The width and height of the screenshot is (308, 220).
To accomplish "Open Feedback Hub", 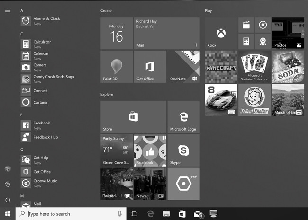I will point(47,137).
